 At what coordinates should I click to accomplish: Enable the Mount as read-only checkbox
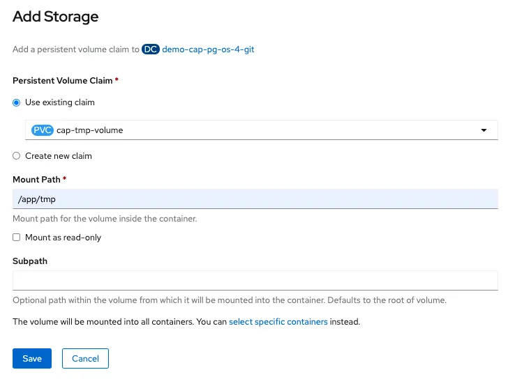pos(17,238)
